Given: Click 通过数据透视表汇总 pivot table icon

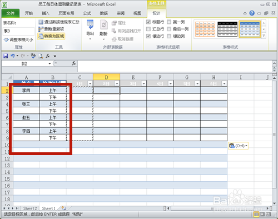Looking at the screenshot, I should 41,22.
